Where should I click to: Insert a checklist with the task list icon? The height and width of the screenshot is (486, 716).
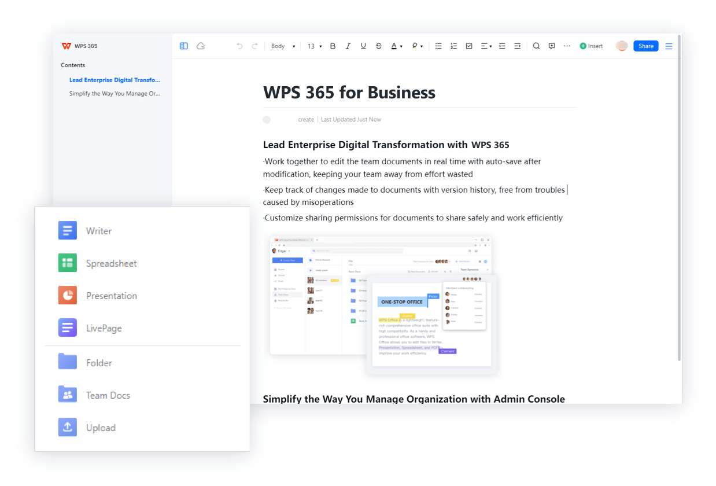469,46
